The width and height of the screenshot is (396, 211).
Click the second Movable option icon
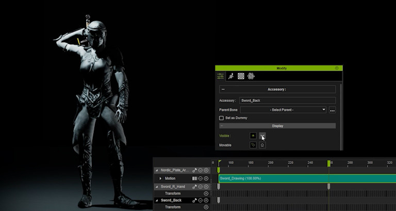click(x=262, y=145)
